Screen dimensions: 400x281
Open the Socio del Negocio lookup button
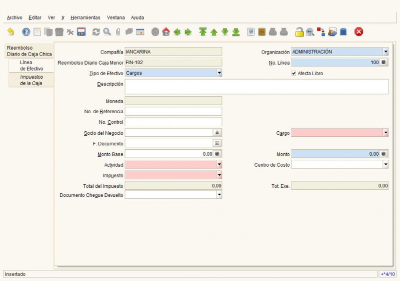pyautogui.click(x=217, y=133)
